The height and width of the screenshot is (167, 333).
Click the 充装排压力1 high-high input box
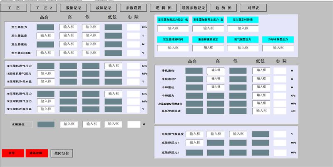(x=194, y=143)
